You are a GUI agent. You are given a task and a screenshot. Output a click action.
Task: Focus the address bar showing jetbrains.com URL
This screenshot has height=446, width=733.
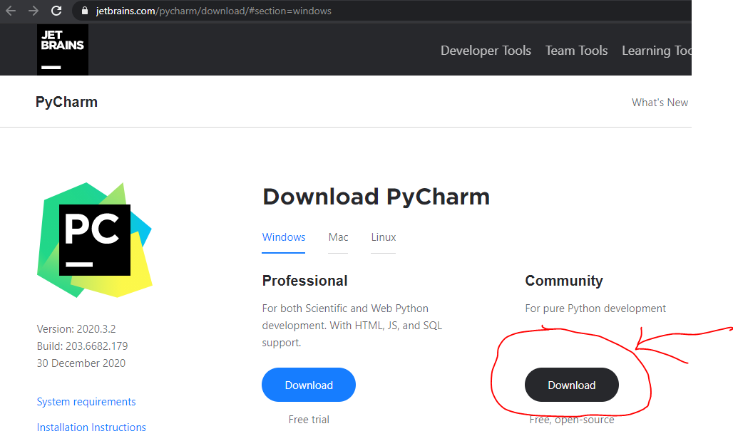(381, 11)
